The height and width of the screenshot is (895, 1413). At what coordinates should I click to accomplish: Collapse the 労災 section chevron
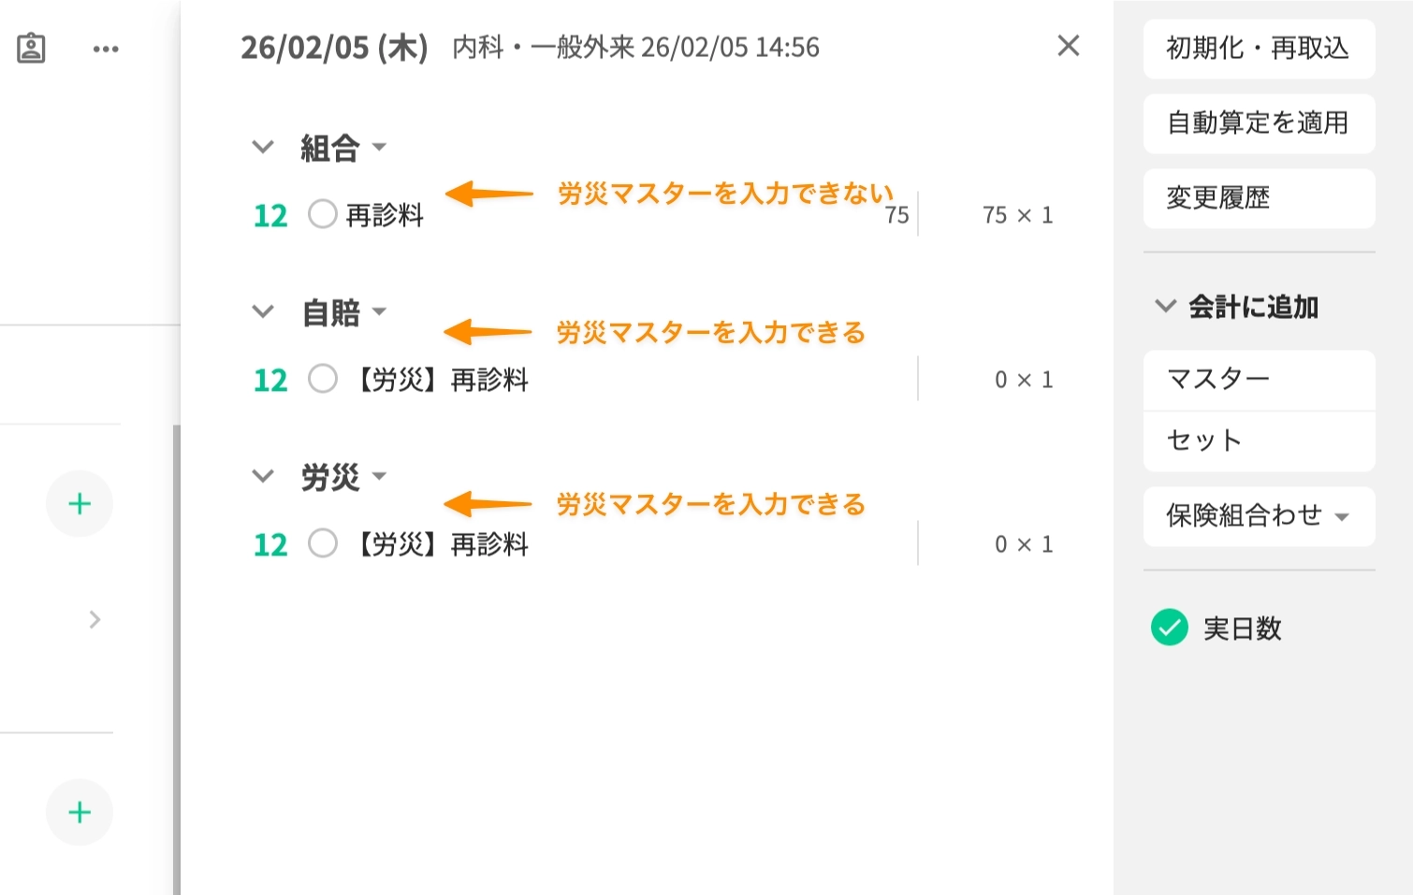pos(263,476)
